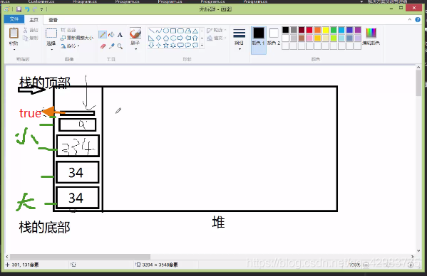Switch to the Home (主页) tab
The width and height of the screenshot is (427, 276).
pos(34,20)
